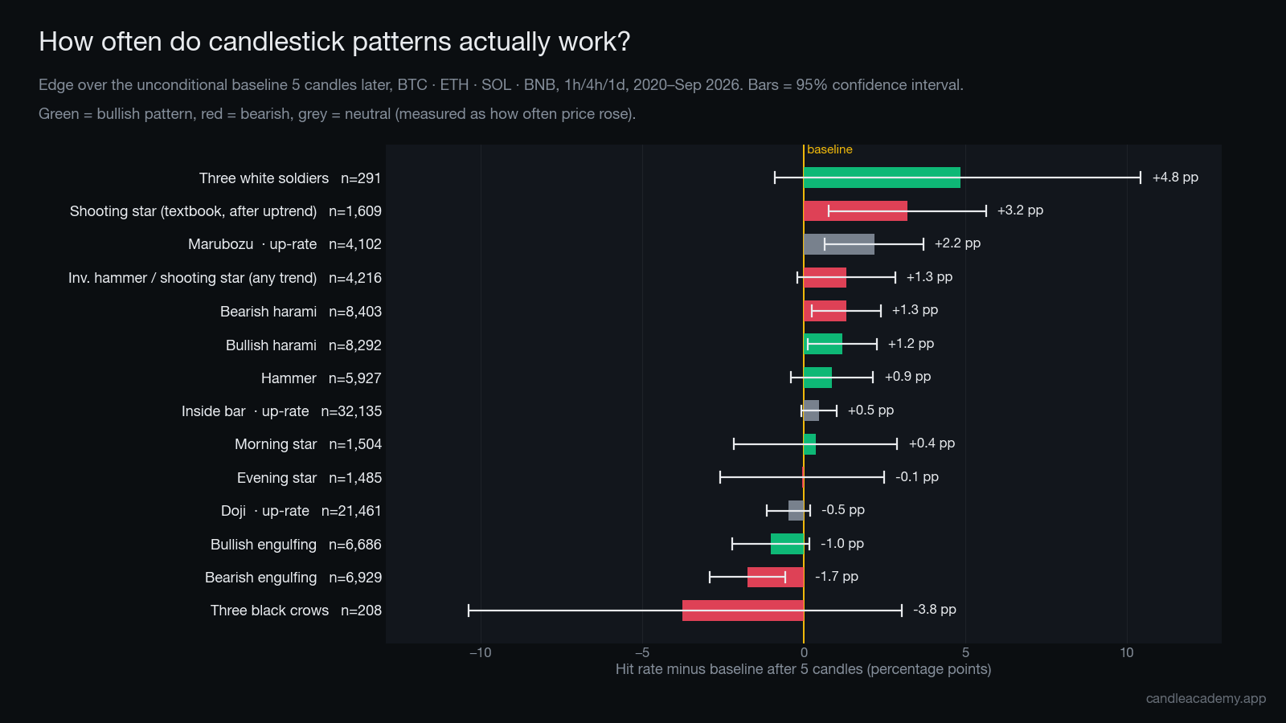Click the 'Shooting star (textbook, after uptrend)' label
This screenshot has height=723, width=1286.
tap(193, 211)
